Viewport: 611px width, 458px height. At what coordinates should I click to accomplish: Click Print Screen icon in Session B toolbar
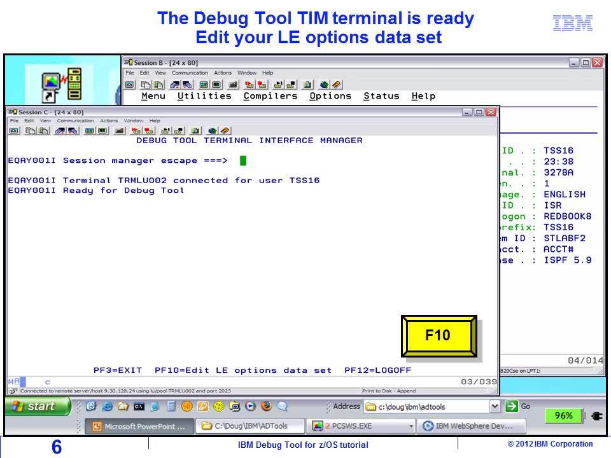point(130,85)
